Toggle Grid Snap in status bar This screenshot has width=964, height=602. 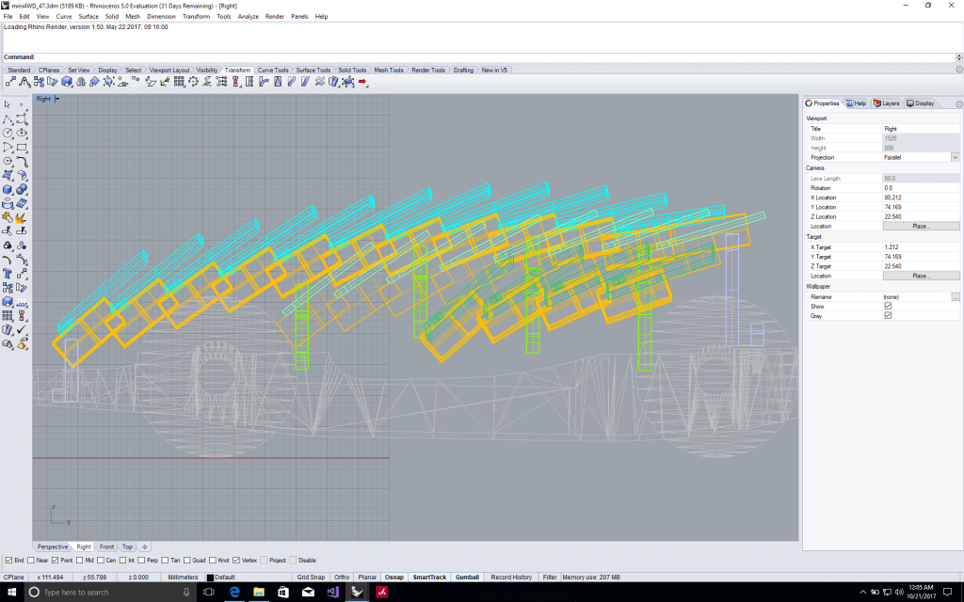310,577
